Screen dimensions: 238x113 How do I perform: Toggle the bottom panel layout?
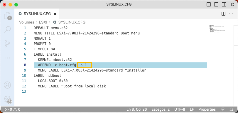point(216,4)
